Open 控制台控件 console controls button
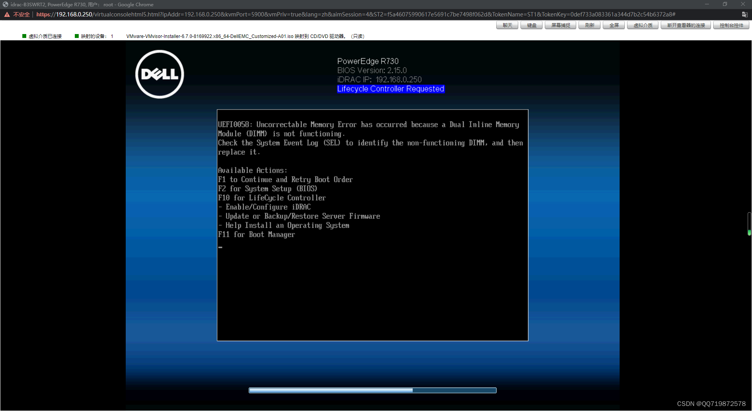Viewport: 752px width, 411px height. (x=731, y=25)
